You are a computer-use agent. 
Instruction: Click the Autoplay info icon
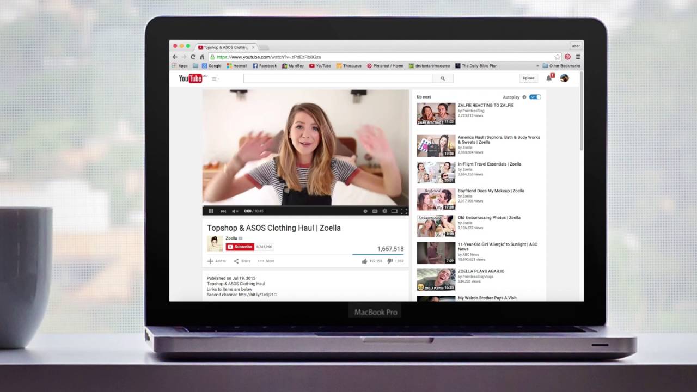click(524, 97)
